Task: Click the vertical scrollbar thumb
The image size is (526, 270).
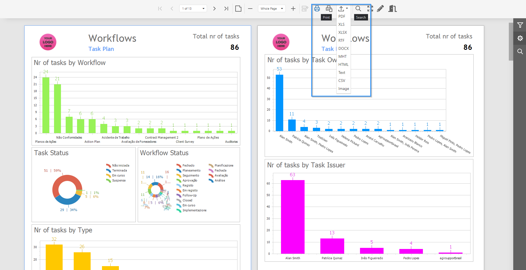Action: [x=511, y=41]
